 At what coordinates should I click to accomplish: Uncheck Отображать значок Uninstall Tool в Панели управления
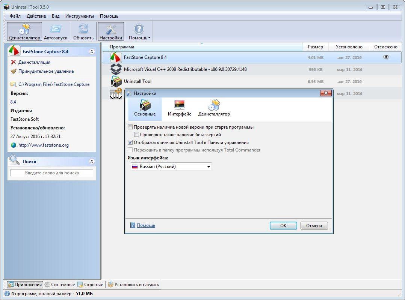(130, 142)
